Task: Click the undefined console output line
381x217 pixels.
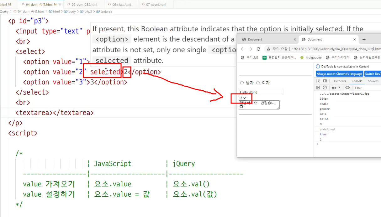Action: (327, 129)
